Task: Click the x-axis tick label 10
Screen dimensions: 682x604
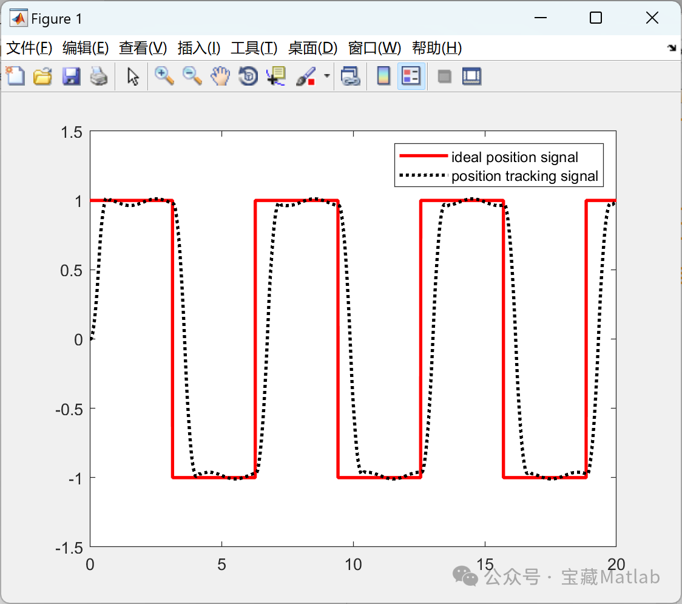Action: 353,565
